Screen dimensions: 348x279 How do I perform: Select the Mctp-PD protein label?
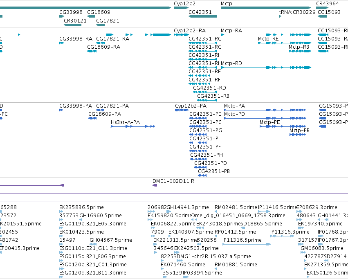point(234,114)
